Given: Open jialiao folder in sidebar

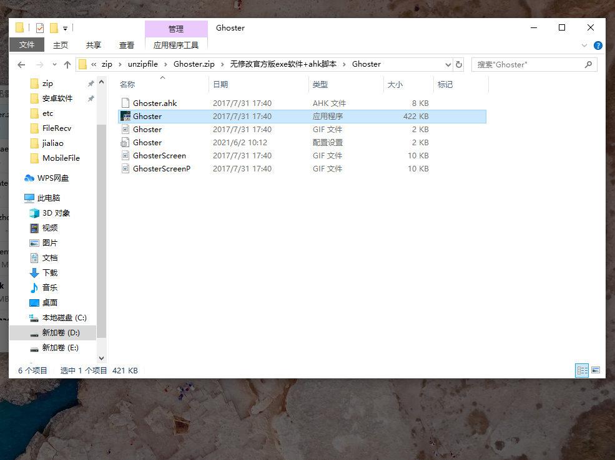Looking at the screenshot, I should [x=52, y=143].
